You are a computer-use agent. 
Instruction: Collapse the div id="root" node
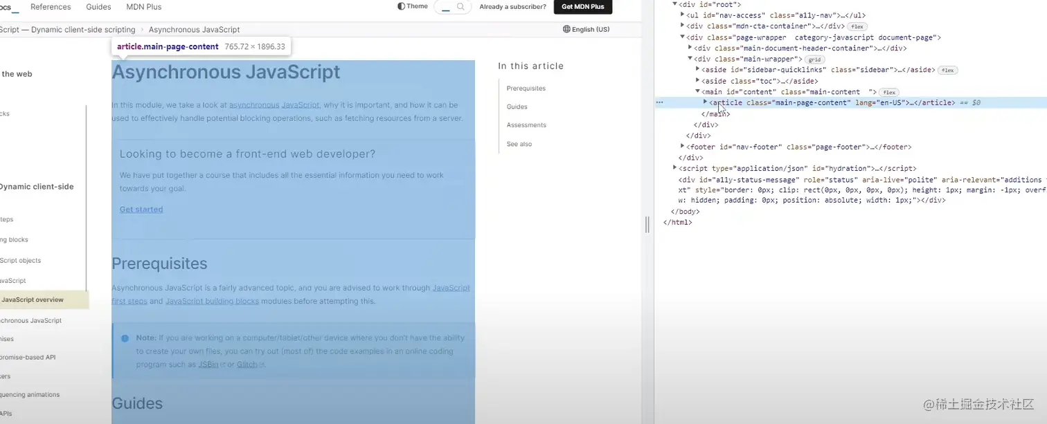675,4
